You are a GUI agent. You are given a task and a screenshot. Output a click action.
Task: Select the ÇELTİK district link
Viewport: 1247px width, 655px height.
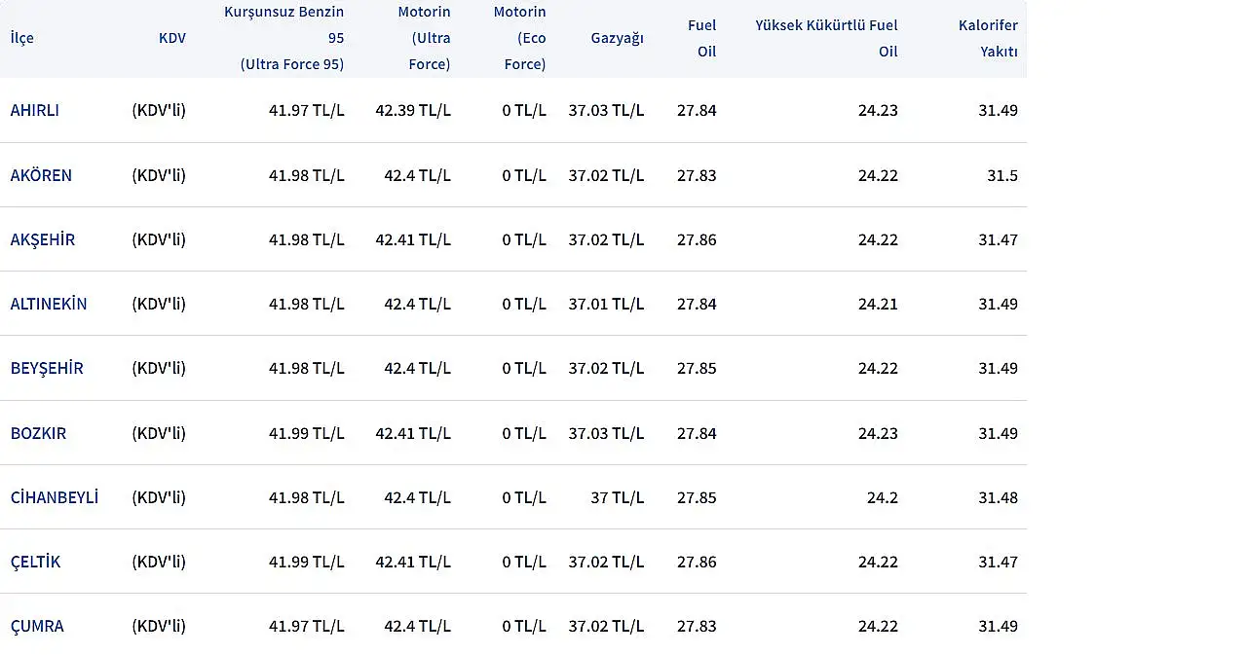pyautogui.click(x=35, y=562)
